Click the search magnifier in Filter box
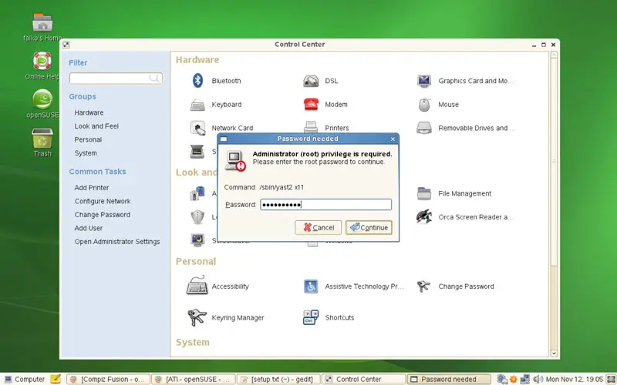Screen dimensions: 617x385 click(153, 79)
